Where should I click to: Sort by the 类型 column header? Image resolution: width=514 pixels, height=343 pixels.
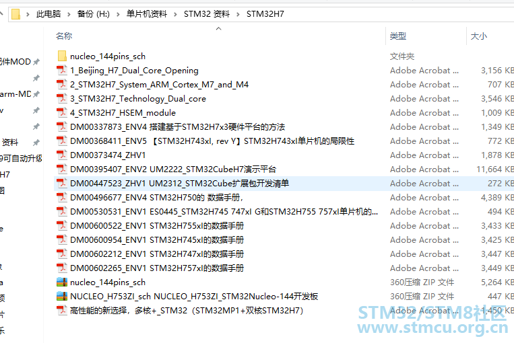click(x=398, y=36)
